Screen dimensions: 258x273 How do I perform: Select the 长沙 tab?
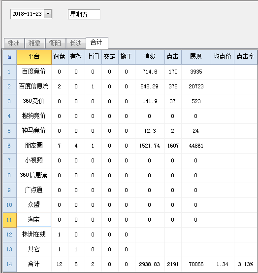[76, 43]
